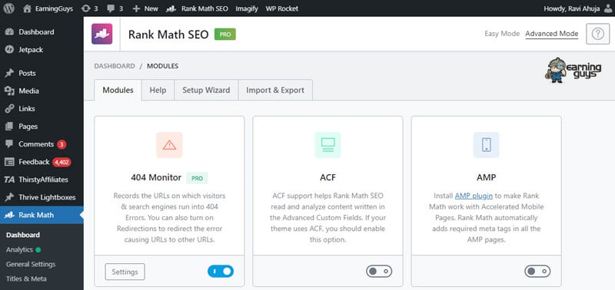Open the Import & Export tab
The image size is (615, 290).
(x=275, y=90)
